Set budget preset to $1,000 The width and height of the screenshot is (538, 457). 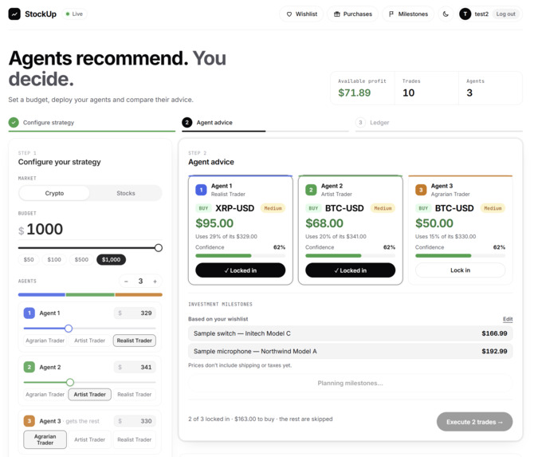tap(111, 259)
